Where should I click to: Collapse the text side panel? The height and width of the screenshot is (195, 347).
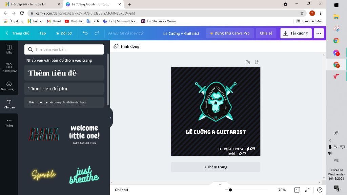111,118
